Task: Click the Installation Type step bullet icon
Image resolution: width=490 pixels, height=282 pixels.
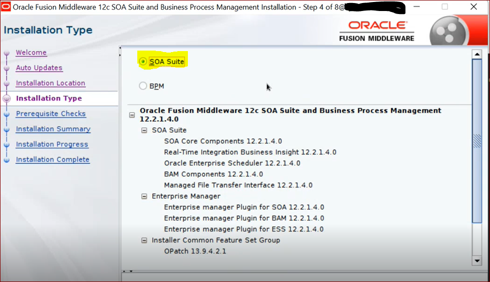Action: point(7,99)
